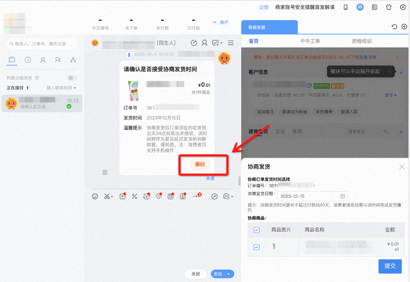Select the 足迹 tab
This screenshot has height=282, width=410.
280,132
